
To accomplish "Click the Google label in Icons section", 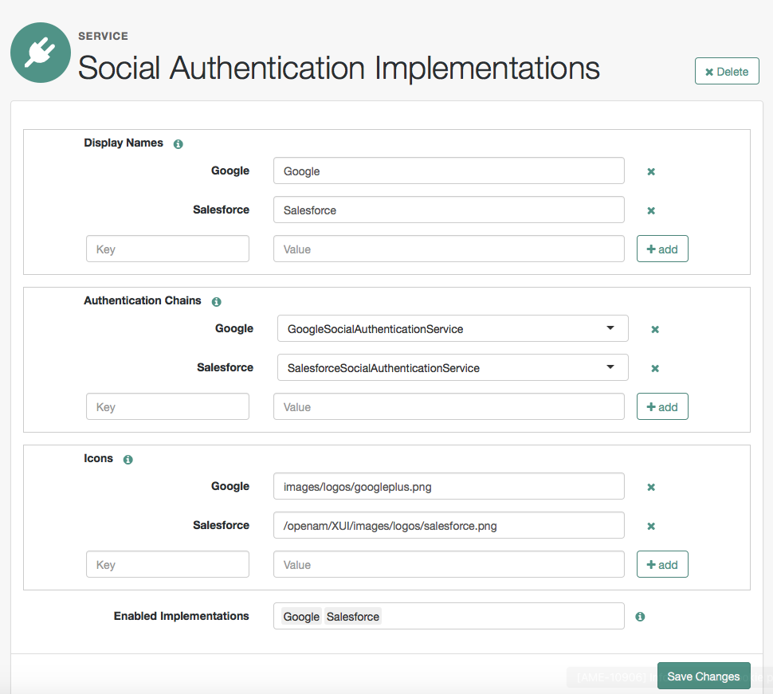I will [230, 486].
